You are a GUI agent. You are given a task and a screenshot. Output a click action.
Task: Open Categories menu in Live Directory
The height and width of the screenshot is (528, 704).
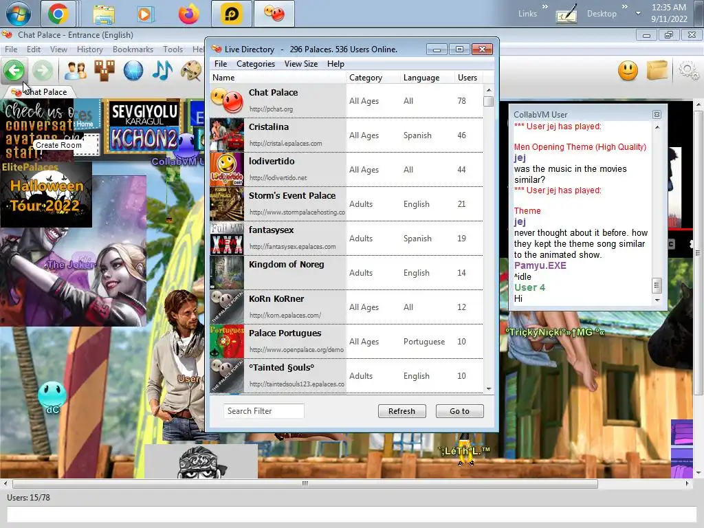[x=256, y=64]
